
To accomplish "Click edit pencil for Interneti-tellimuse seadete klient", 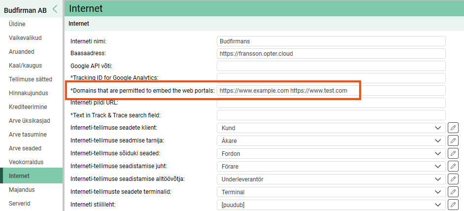I will point(453,128).
